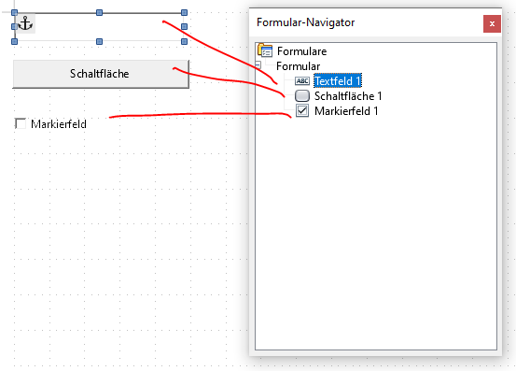Viewport: 516px width, 371px height.
Task: Click right-middle selection handle of text field
Action: click(185, 27)
